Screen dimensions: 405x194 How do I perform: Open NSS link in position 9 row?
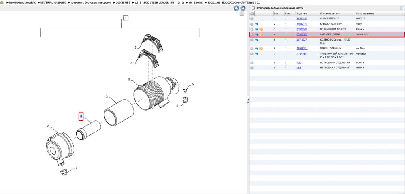[x=299, y=68]
